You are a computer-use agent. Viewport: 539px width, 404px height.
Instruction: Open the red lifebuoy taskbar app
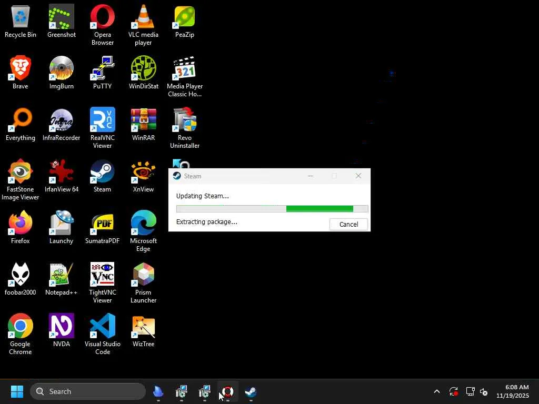pyautogui.click(x=227, y=391)
